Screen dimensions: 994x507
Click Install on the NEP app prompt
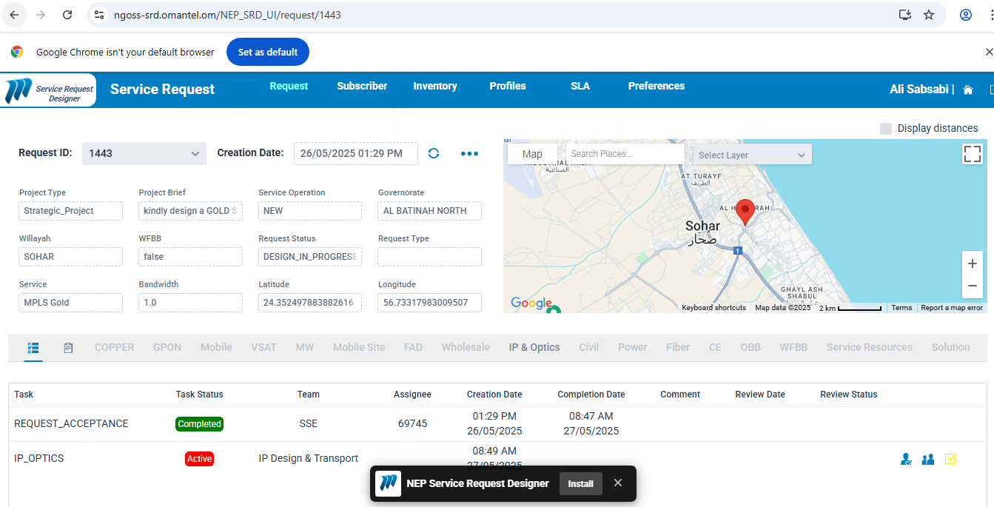click(580, 483)
